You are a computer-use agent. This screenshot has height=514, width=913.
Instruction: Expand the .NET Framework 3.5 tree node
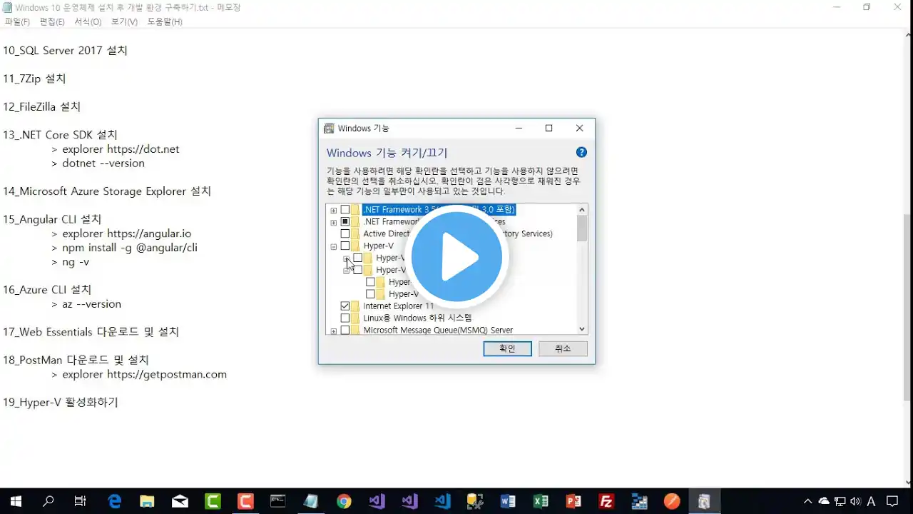(333, 211)
